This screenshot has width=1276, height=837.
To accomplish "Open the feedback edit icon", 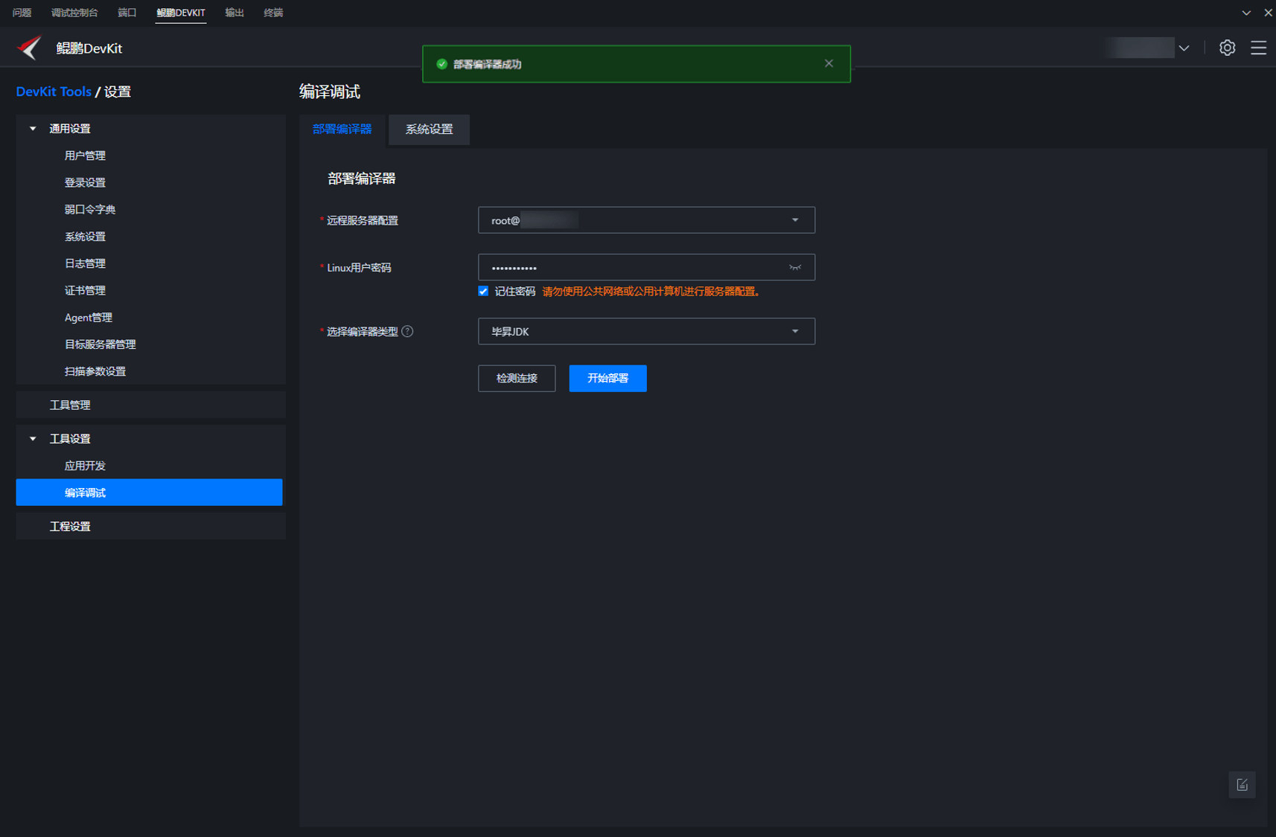I will (x=1242, y=784).
